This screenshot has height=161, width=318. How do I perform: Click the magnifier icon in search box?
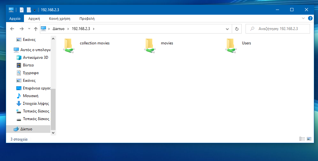[x=252, y=29]
